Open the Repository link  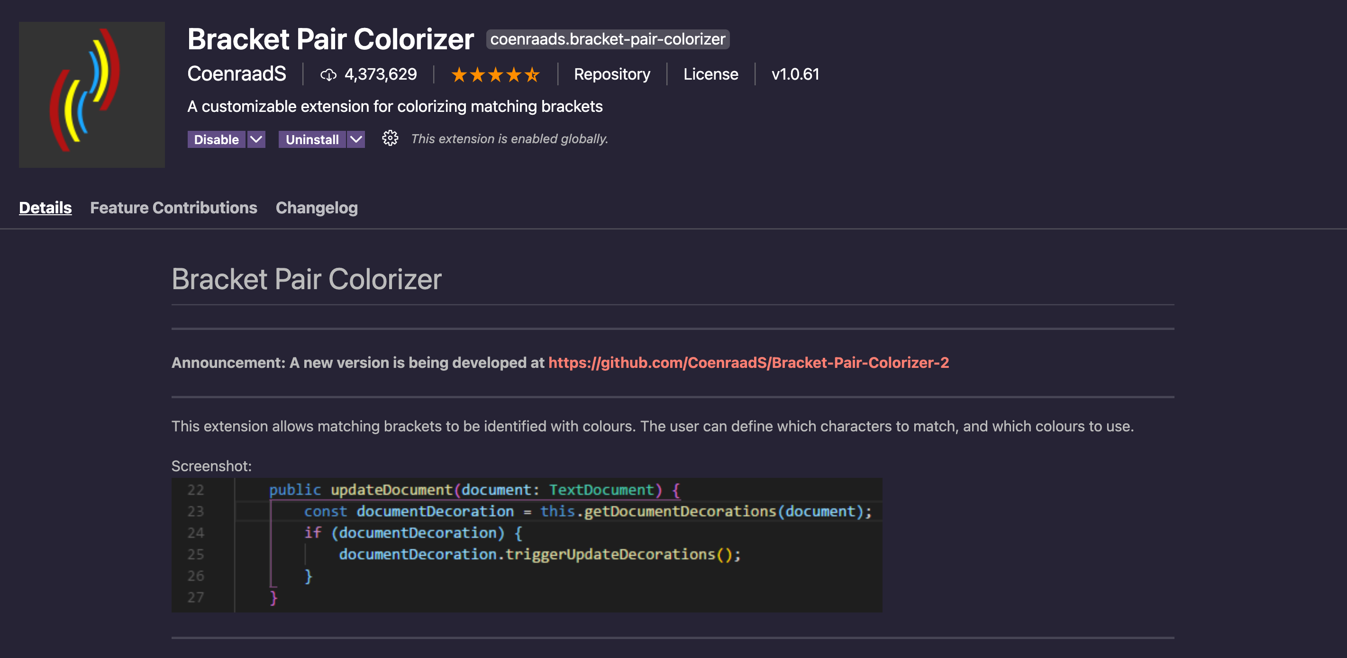click(x=612, y=74)
